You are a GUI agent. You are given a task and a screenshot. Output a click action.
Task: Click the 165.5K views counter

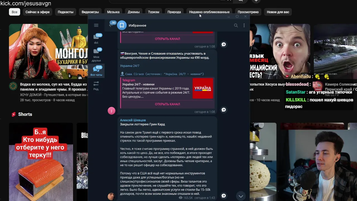pyautogui.click(x=186, y=198)
